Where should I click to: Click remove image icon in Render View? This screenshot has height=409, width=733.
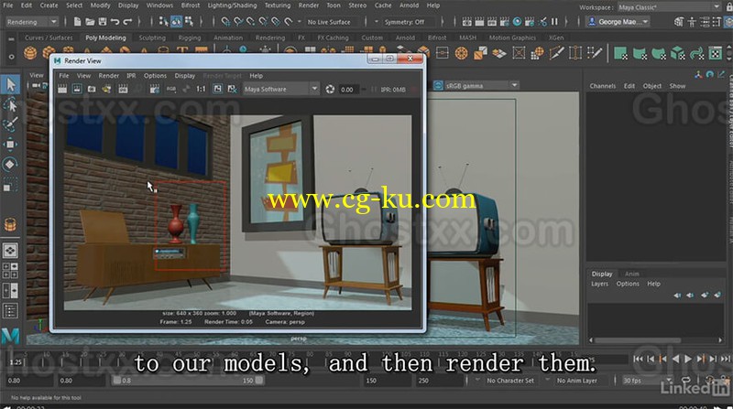232,89
